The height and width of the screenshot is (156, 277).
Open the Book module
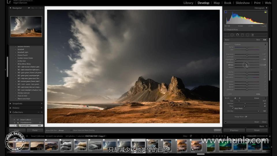point(228,3)
